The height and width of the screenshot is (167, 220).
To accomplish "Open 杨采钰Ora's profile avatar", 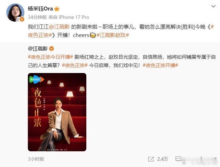I will click(15, 13).
